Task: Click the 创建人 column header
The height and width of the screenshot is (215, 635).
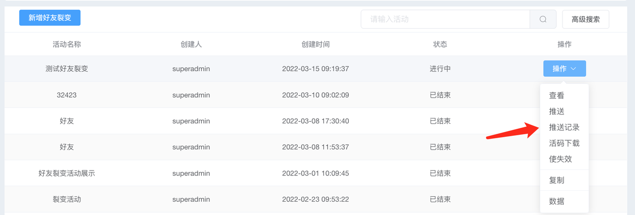Action: pyautogui.click(x=191, y=44)
